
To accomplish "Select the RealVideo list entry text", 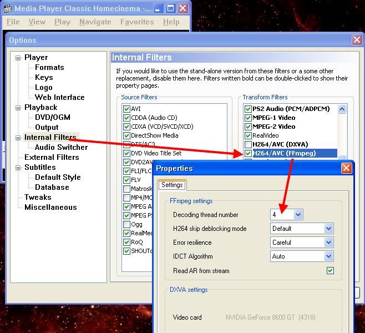I will 265,135.
